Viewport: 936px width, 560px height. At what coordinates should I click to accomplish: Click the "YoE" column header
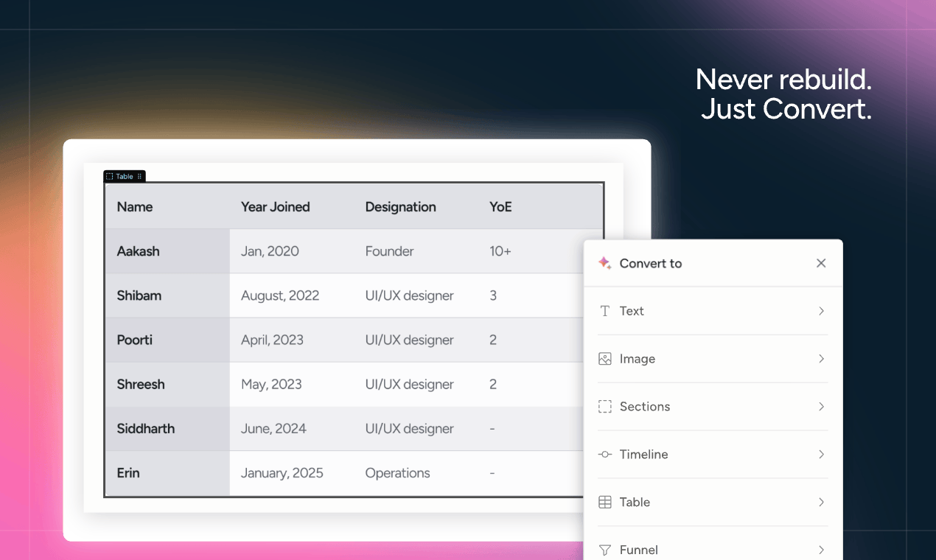(x=500, y=206)
